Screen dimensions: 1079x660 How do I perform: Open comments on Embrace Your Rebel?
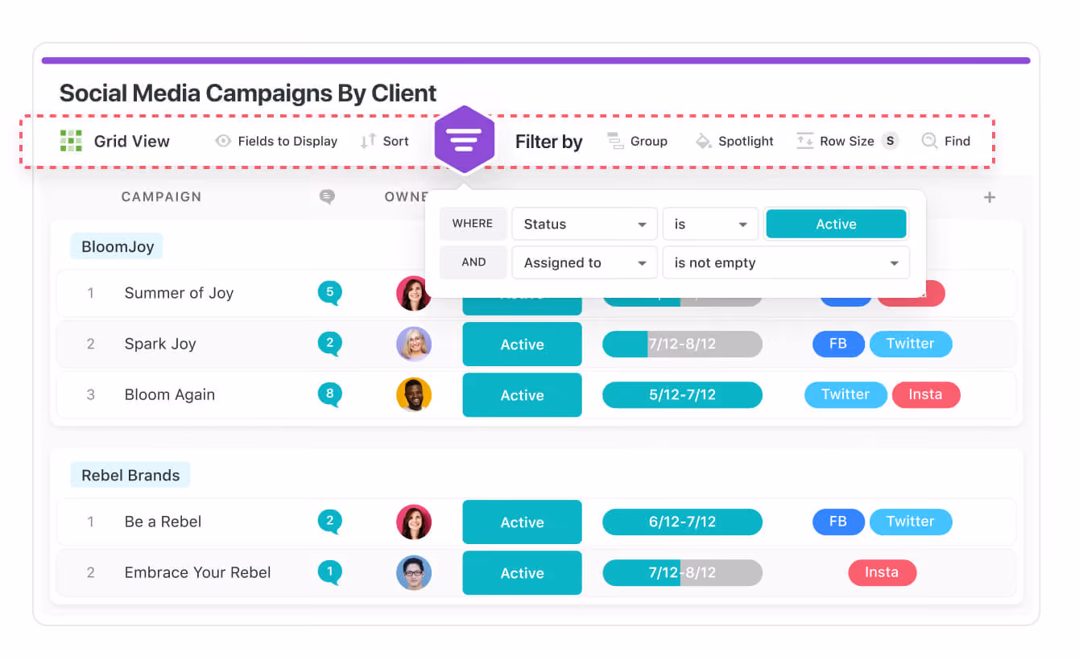(329, 572)
